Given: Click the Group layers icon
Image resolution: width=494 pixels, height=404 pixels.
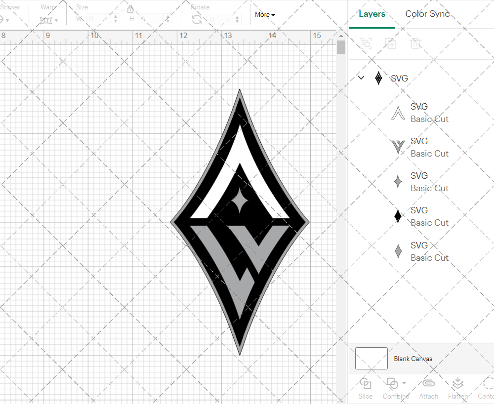Looking at the screenshot, I should click(366, 43).
